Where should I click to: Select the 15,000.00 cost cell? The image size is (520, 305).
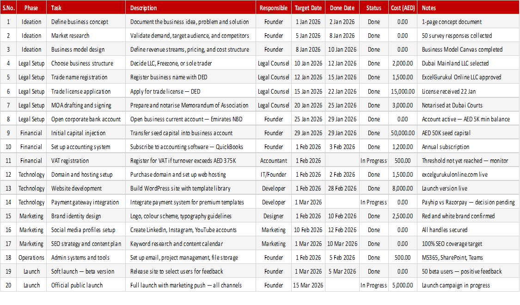[x=403, y=91]
